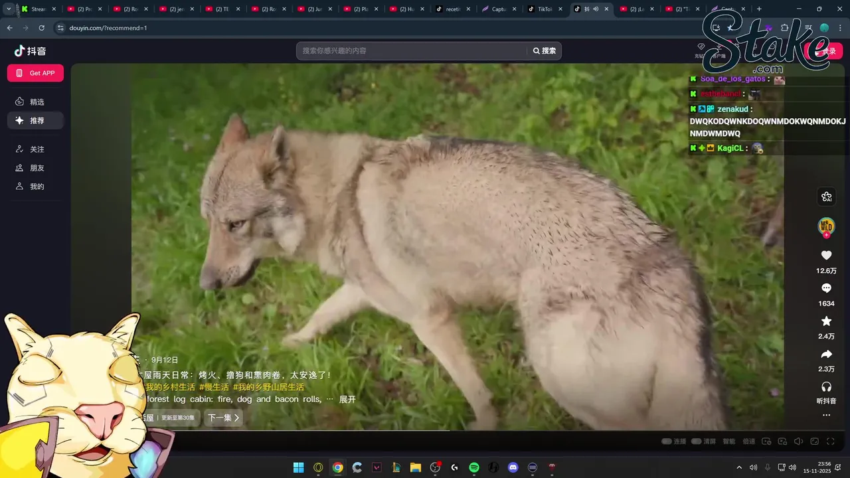
Task: Click the video date 9月12日
Action: click(165, 360)
